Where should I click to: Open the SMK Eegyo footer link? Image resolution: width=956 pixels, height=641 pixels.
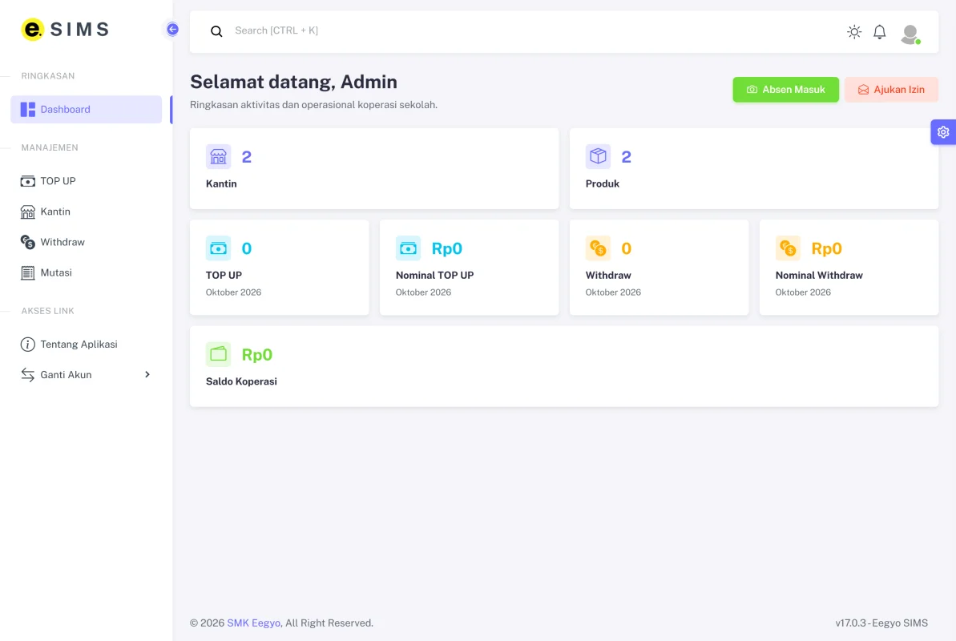(x=254, y=623)
